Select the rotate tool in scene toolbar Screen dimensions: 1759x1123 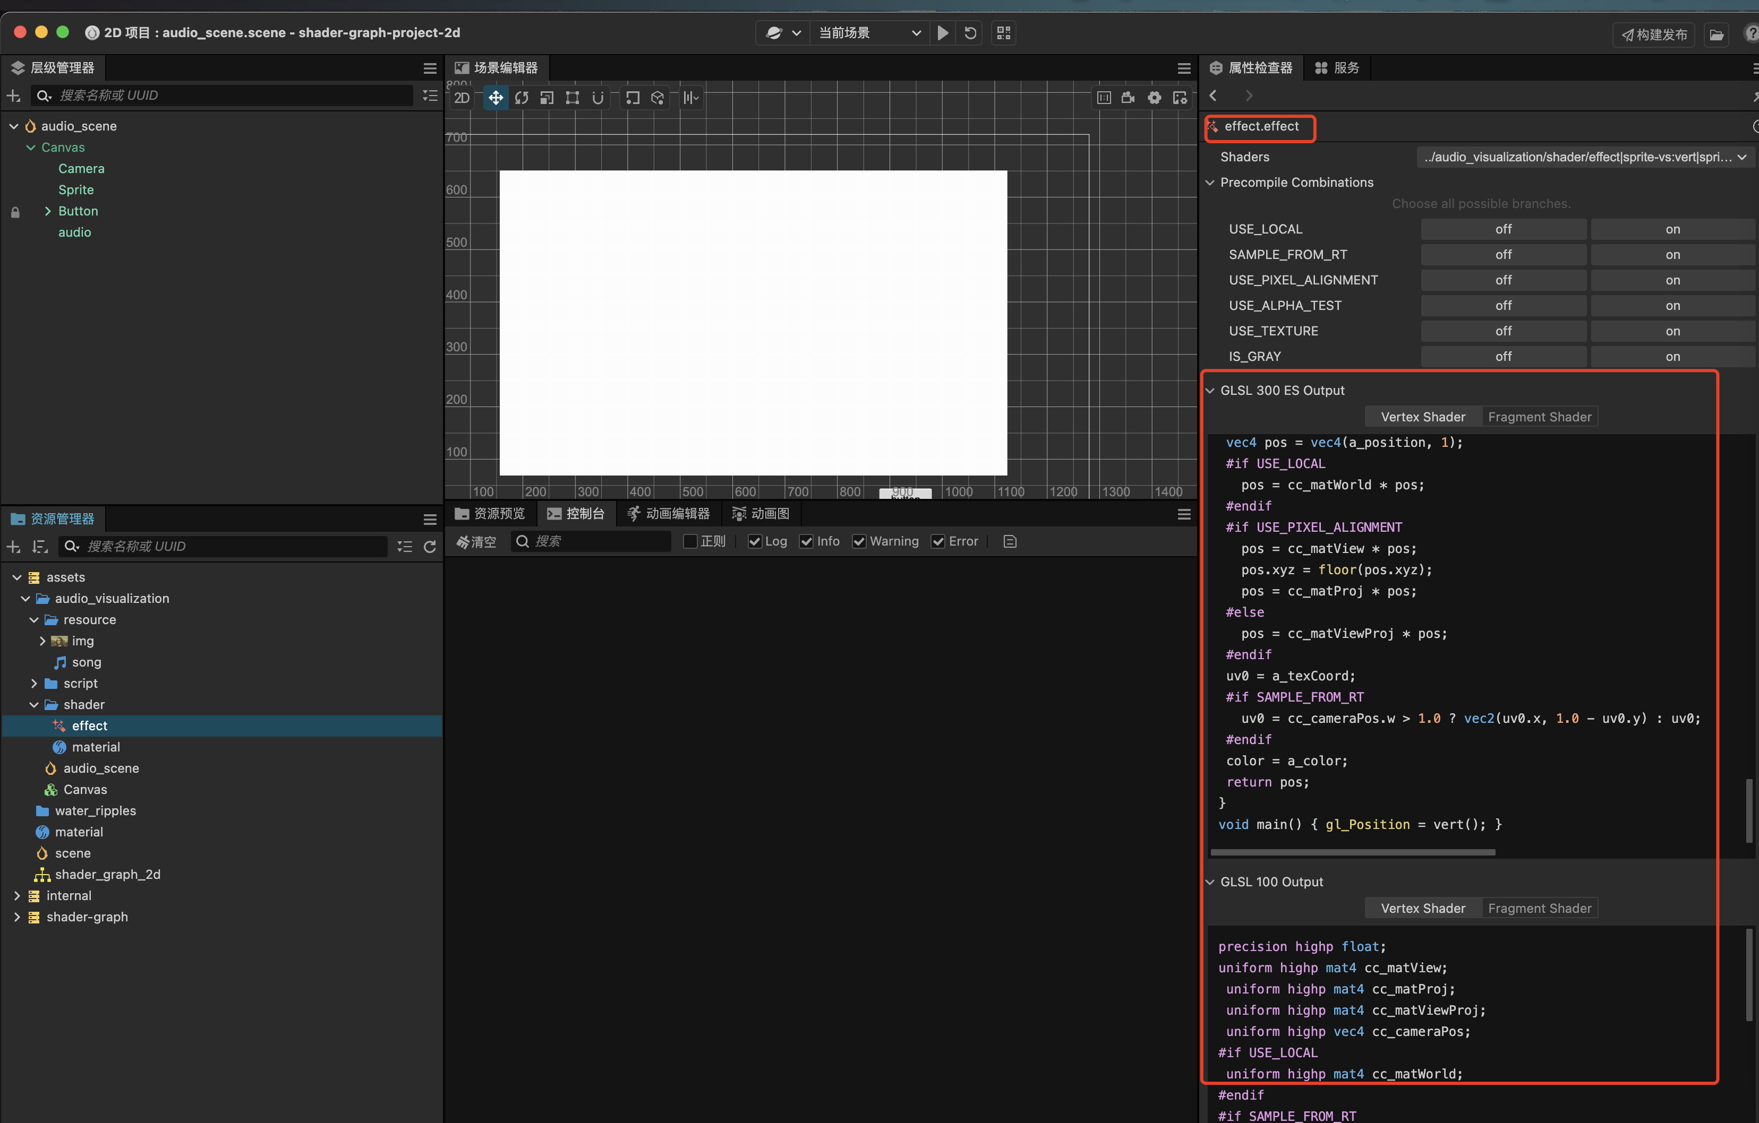pyautogui.click(x=521, y=98)
